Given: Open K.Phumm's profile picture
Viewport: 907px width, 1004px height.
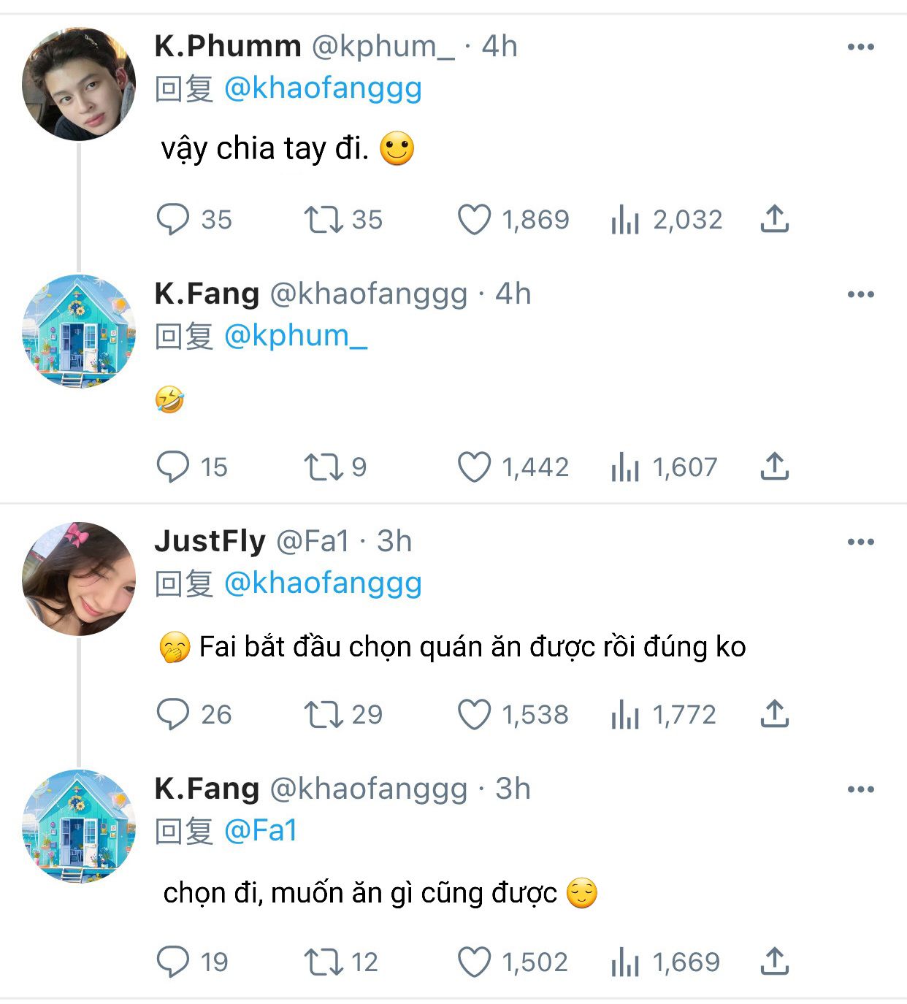Looking at the screenshot, I should point(79,84).
